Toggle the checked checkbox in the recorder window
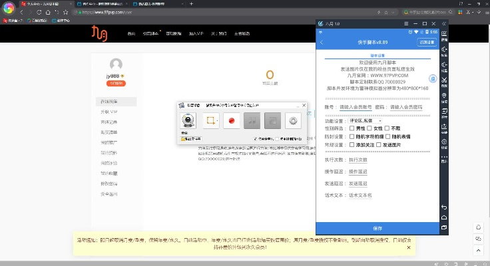Viewport: 490px width, 266px height. tap(255, 138)
